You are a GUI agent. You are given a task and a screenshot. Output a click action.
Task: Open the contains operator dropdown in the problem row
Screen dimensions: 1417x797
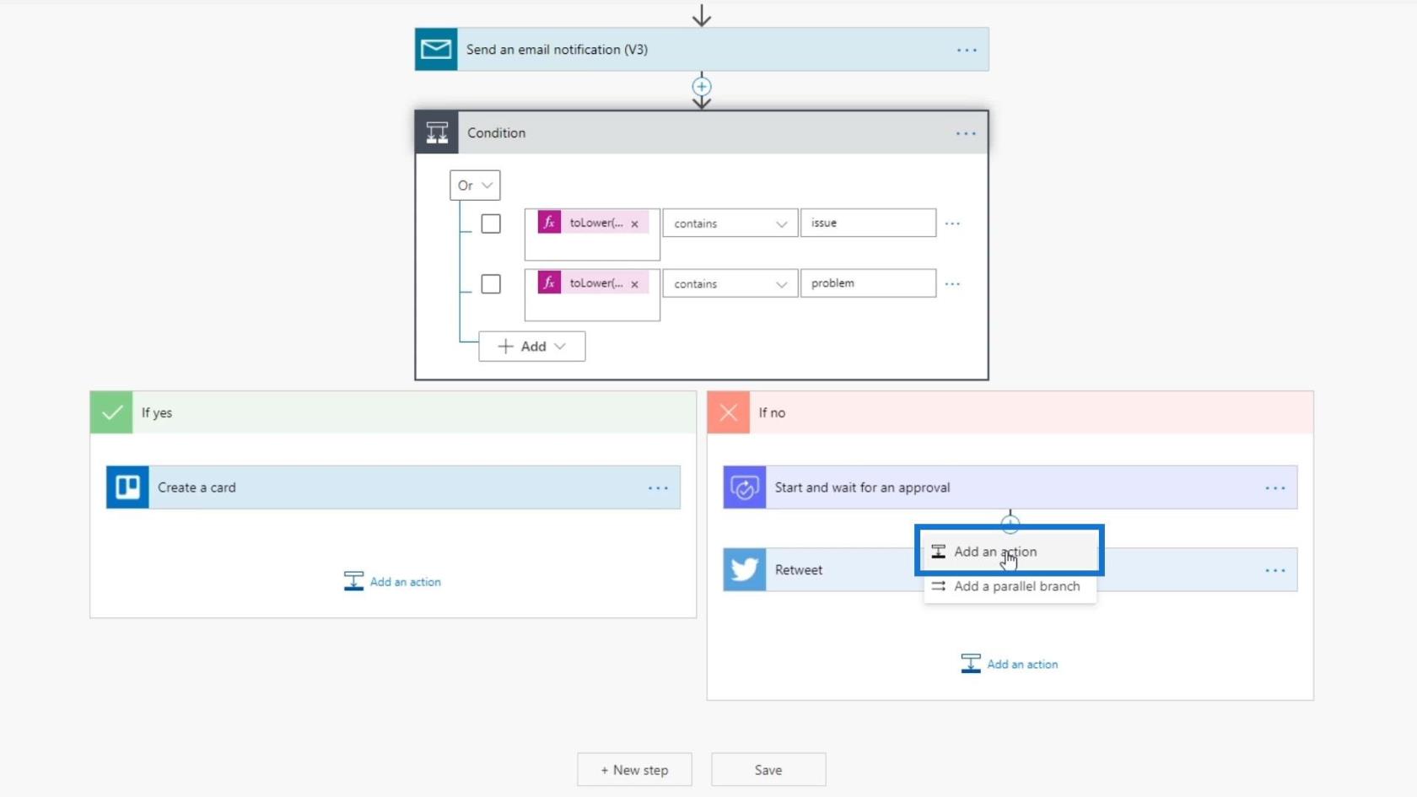tap(730, 284)
